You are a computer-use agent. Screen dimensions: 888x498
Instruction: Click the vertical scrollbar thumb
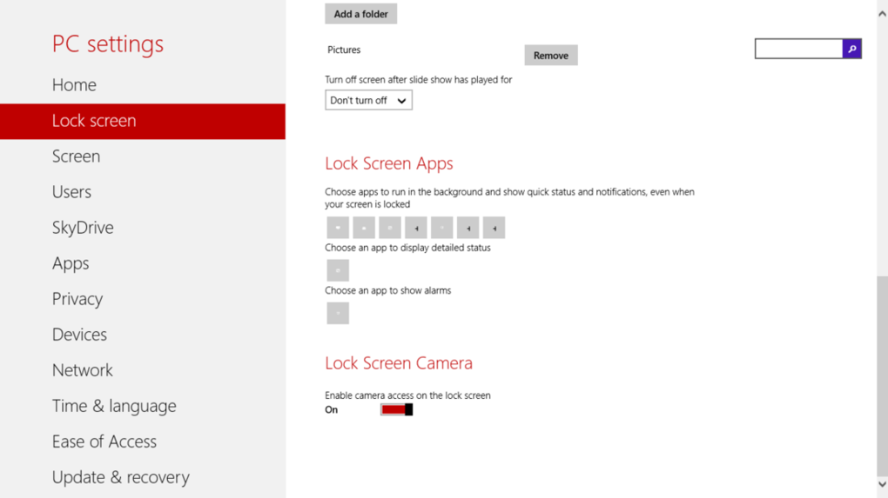pos(881,374)
